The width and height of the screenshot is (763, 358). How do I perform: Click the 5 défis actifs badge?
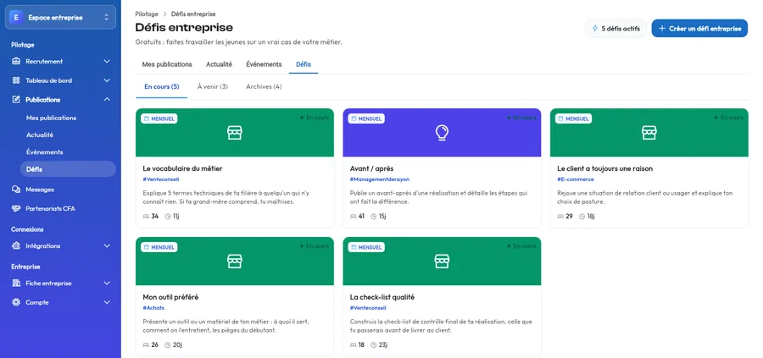[x=615, y=29]
